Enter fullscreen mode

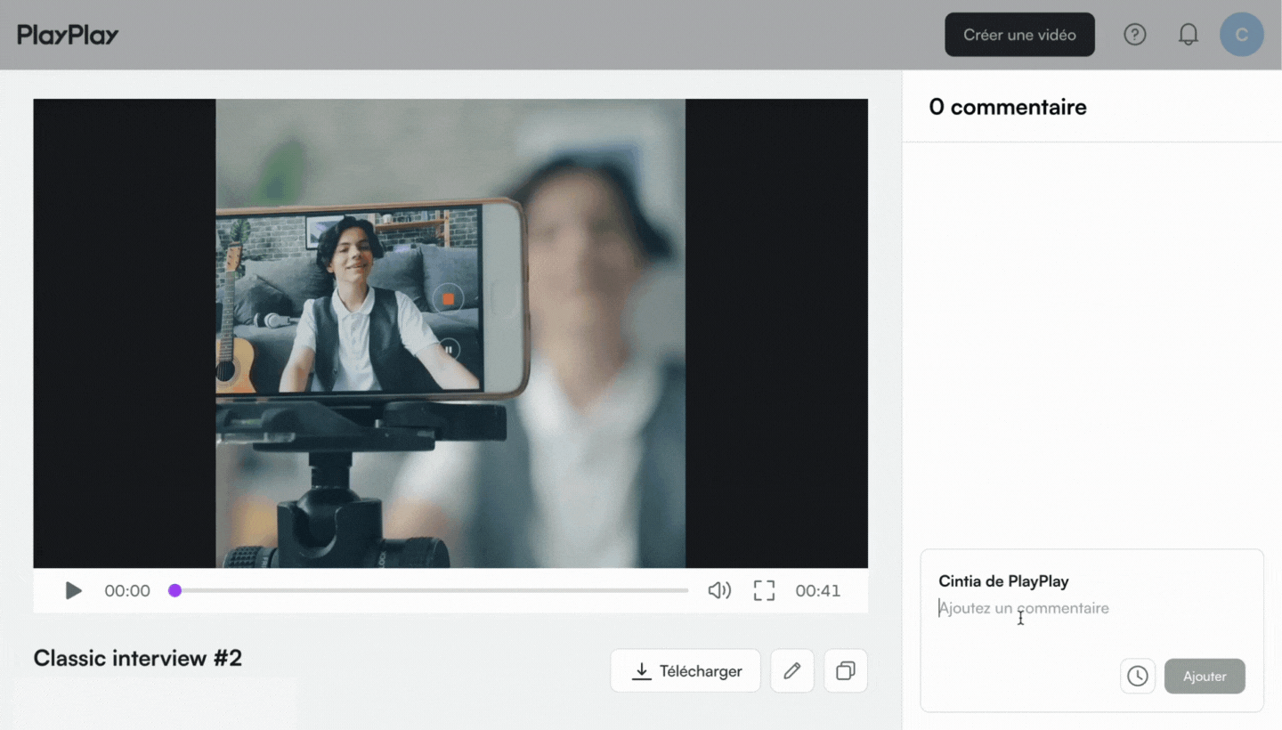coord(764,590)
